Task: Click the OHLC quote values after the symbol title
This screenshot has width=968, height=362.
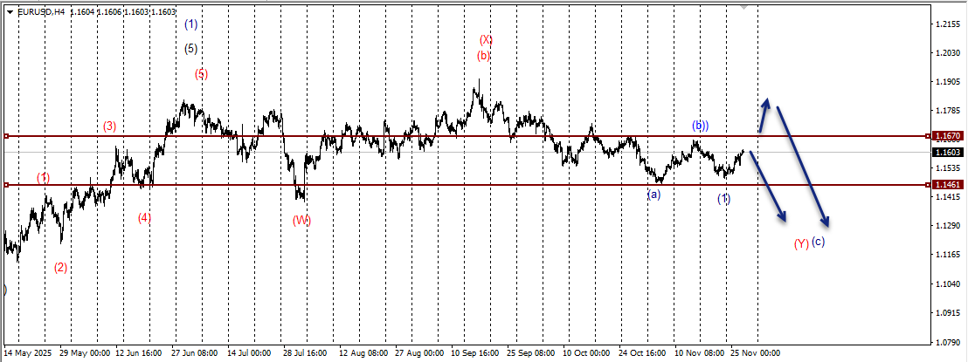Action: 123,11
